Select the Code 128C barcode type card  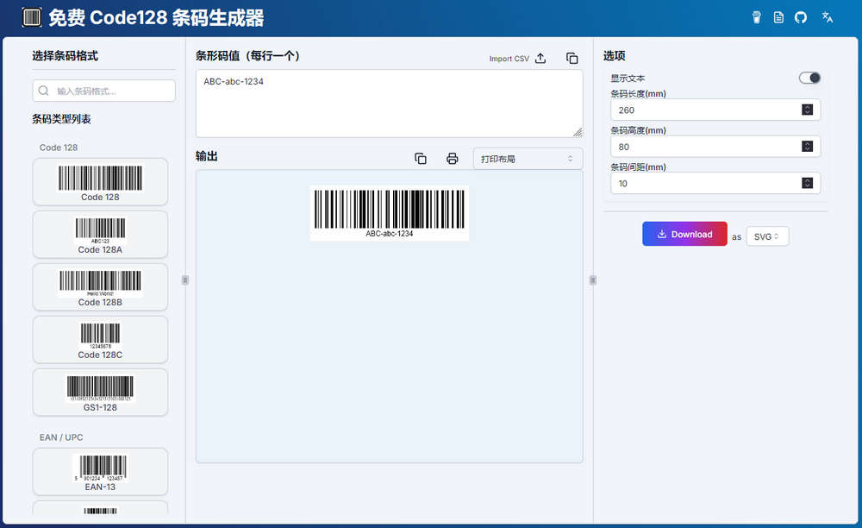pyautogui.click(x=100, y=339)
